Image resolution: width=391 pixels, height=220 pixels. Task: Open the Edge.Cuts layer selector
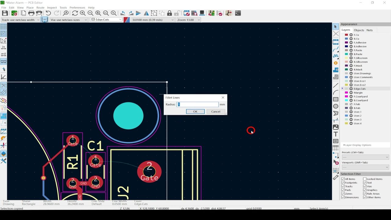click(x=106, y=20)
